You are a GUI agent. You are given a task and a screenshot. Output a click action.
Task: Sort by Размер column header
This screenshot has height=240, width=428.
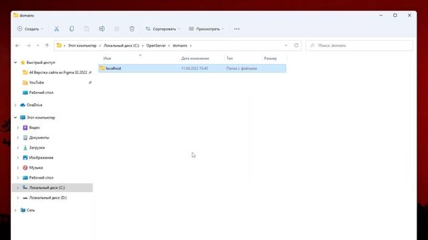(x=270, y=58)
